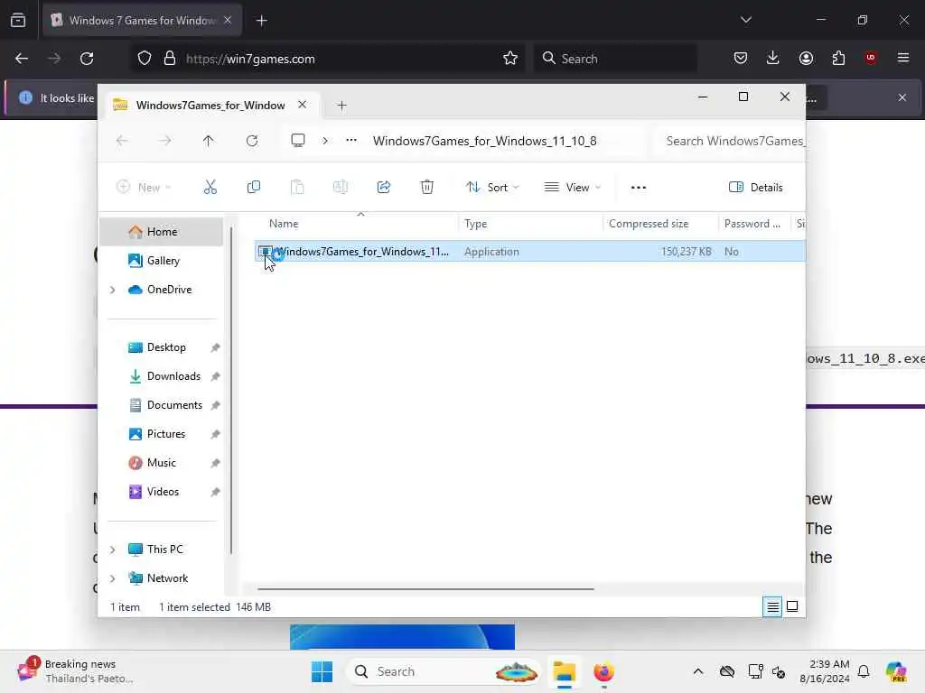The height and width of the screenshot is (693, 925).
Task: Click breadcrumb chevron in Explorer address bar
Action: (325, 140)
